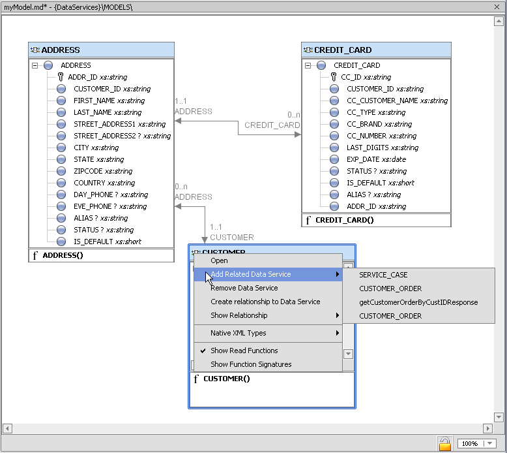The image size is (507, 453).
Task: Collapse the ADDRESS tree node
Action: point(35,65)
